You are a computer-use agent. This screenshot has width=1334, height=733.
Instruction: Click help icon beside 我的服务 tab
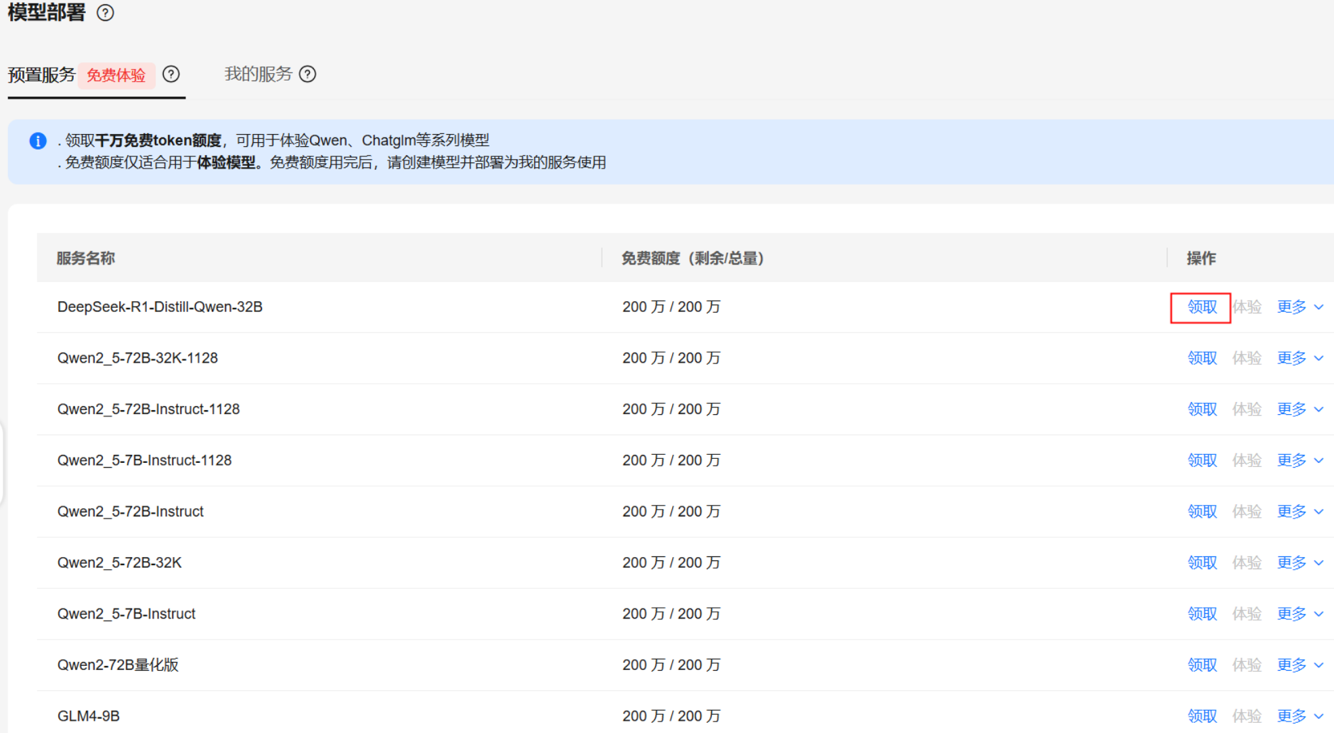coord(308,74)
